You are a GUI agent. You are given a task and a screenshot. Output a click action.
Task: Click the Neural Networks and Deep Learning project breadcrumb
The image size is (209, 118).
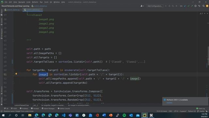click(15, 6)
